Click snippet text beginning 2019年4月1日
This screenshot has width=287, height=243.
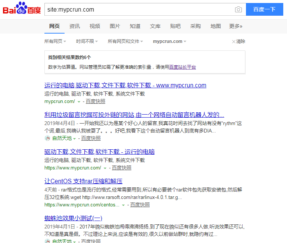144,230
